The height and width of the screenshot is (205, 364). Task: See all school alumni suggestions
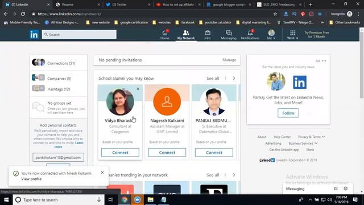[213, 79]
